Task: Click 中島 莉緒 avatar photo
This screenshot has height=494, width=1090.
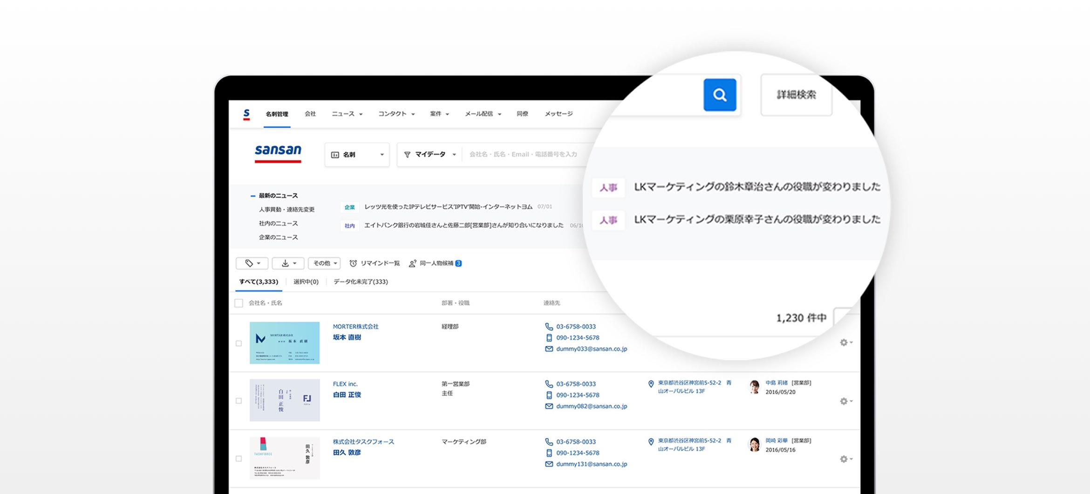Action: [x=754, y=387]
